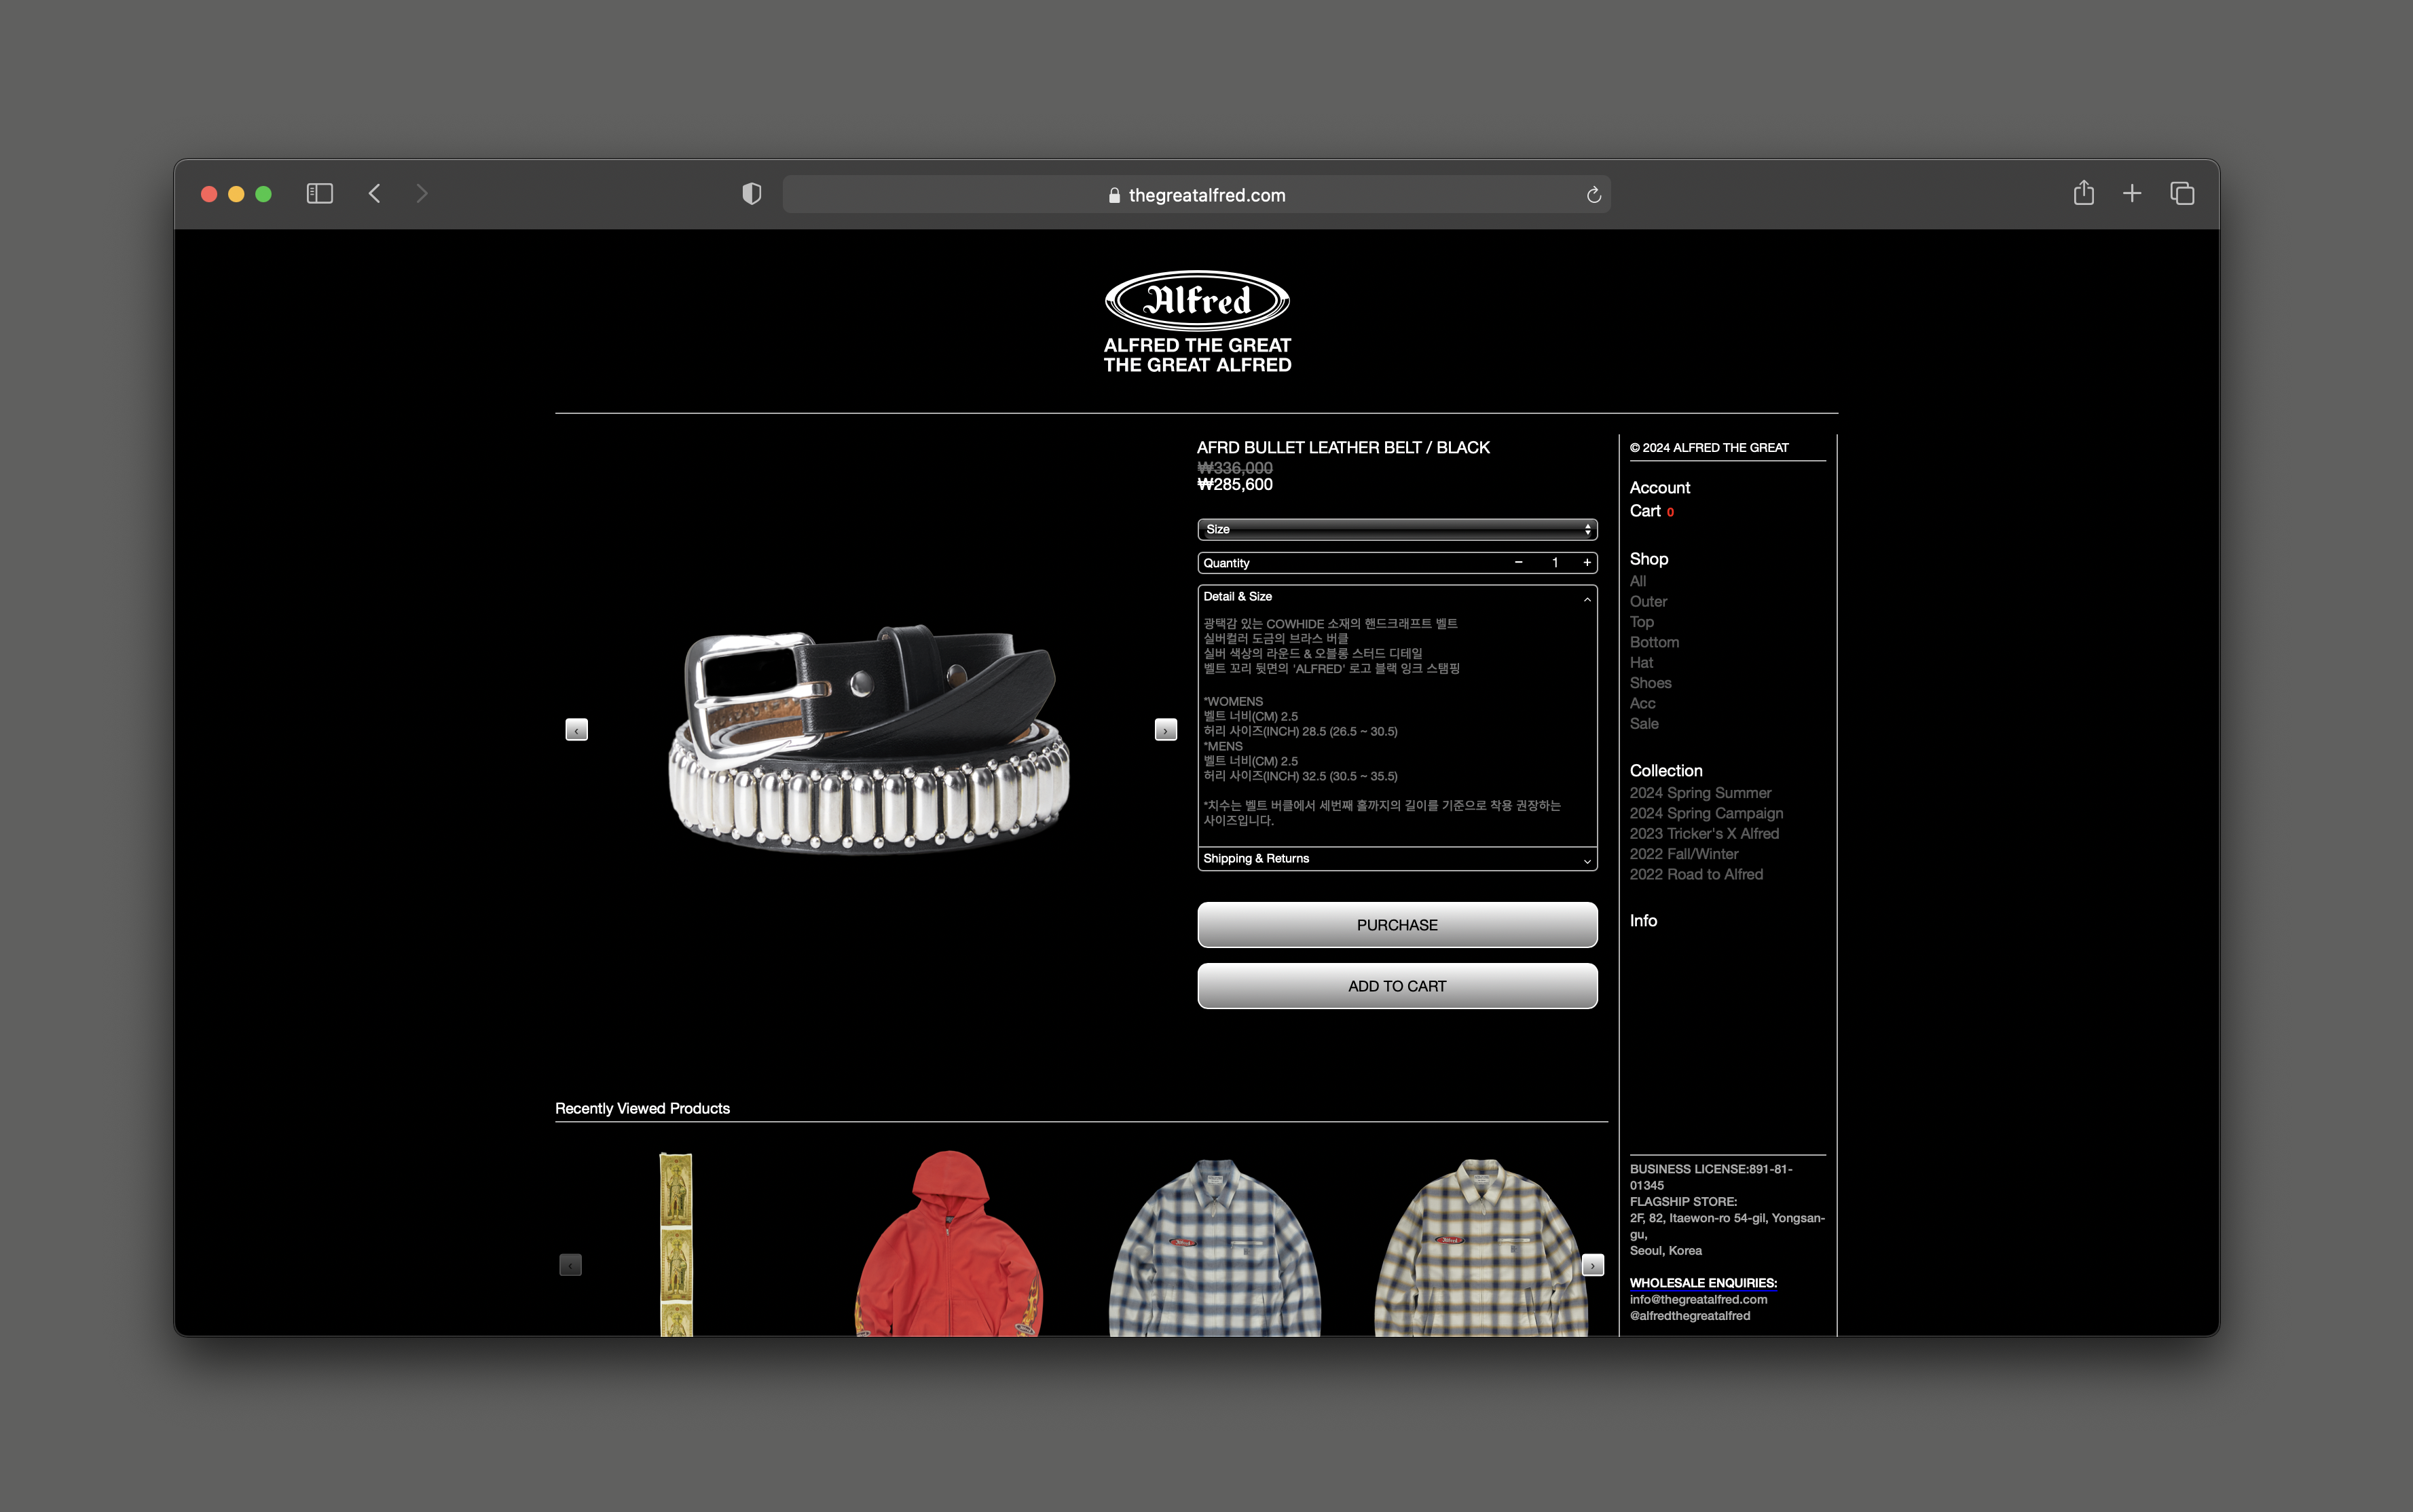The height and width of the screenshot is (1512, 2413).
Task: Click the ADD TO CART button
Action: tap(1397, 986)
